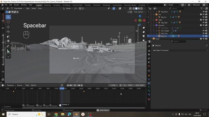Open the File menu
The height and width of the screenshot is (117, 209).
coord(6,5)
